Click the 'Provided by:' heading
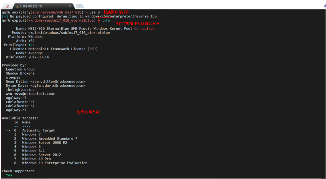Viewport: 326px width, 179px height. 14,65
